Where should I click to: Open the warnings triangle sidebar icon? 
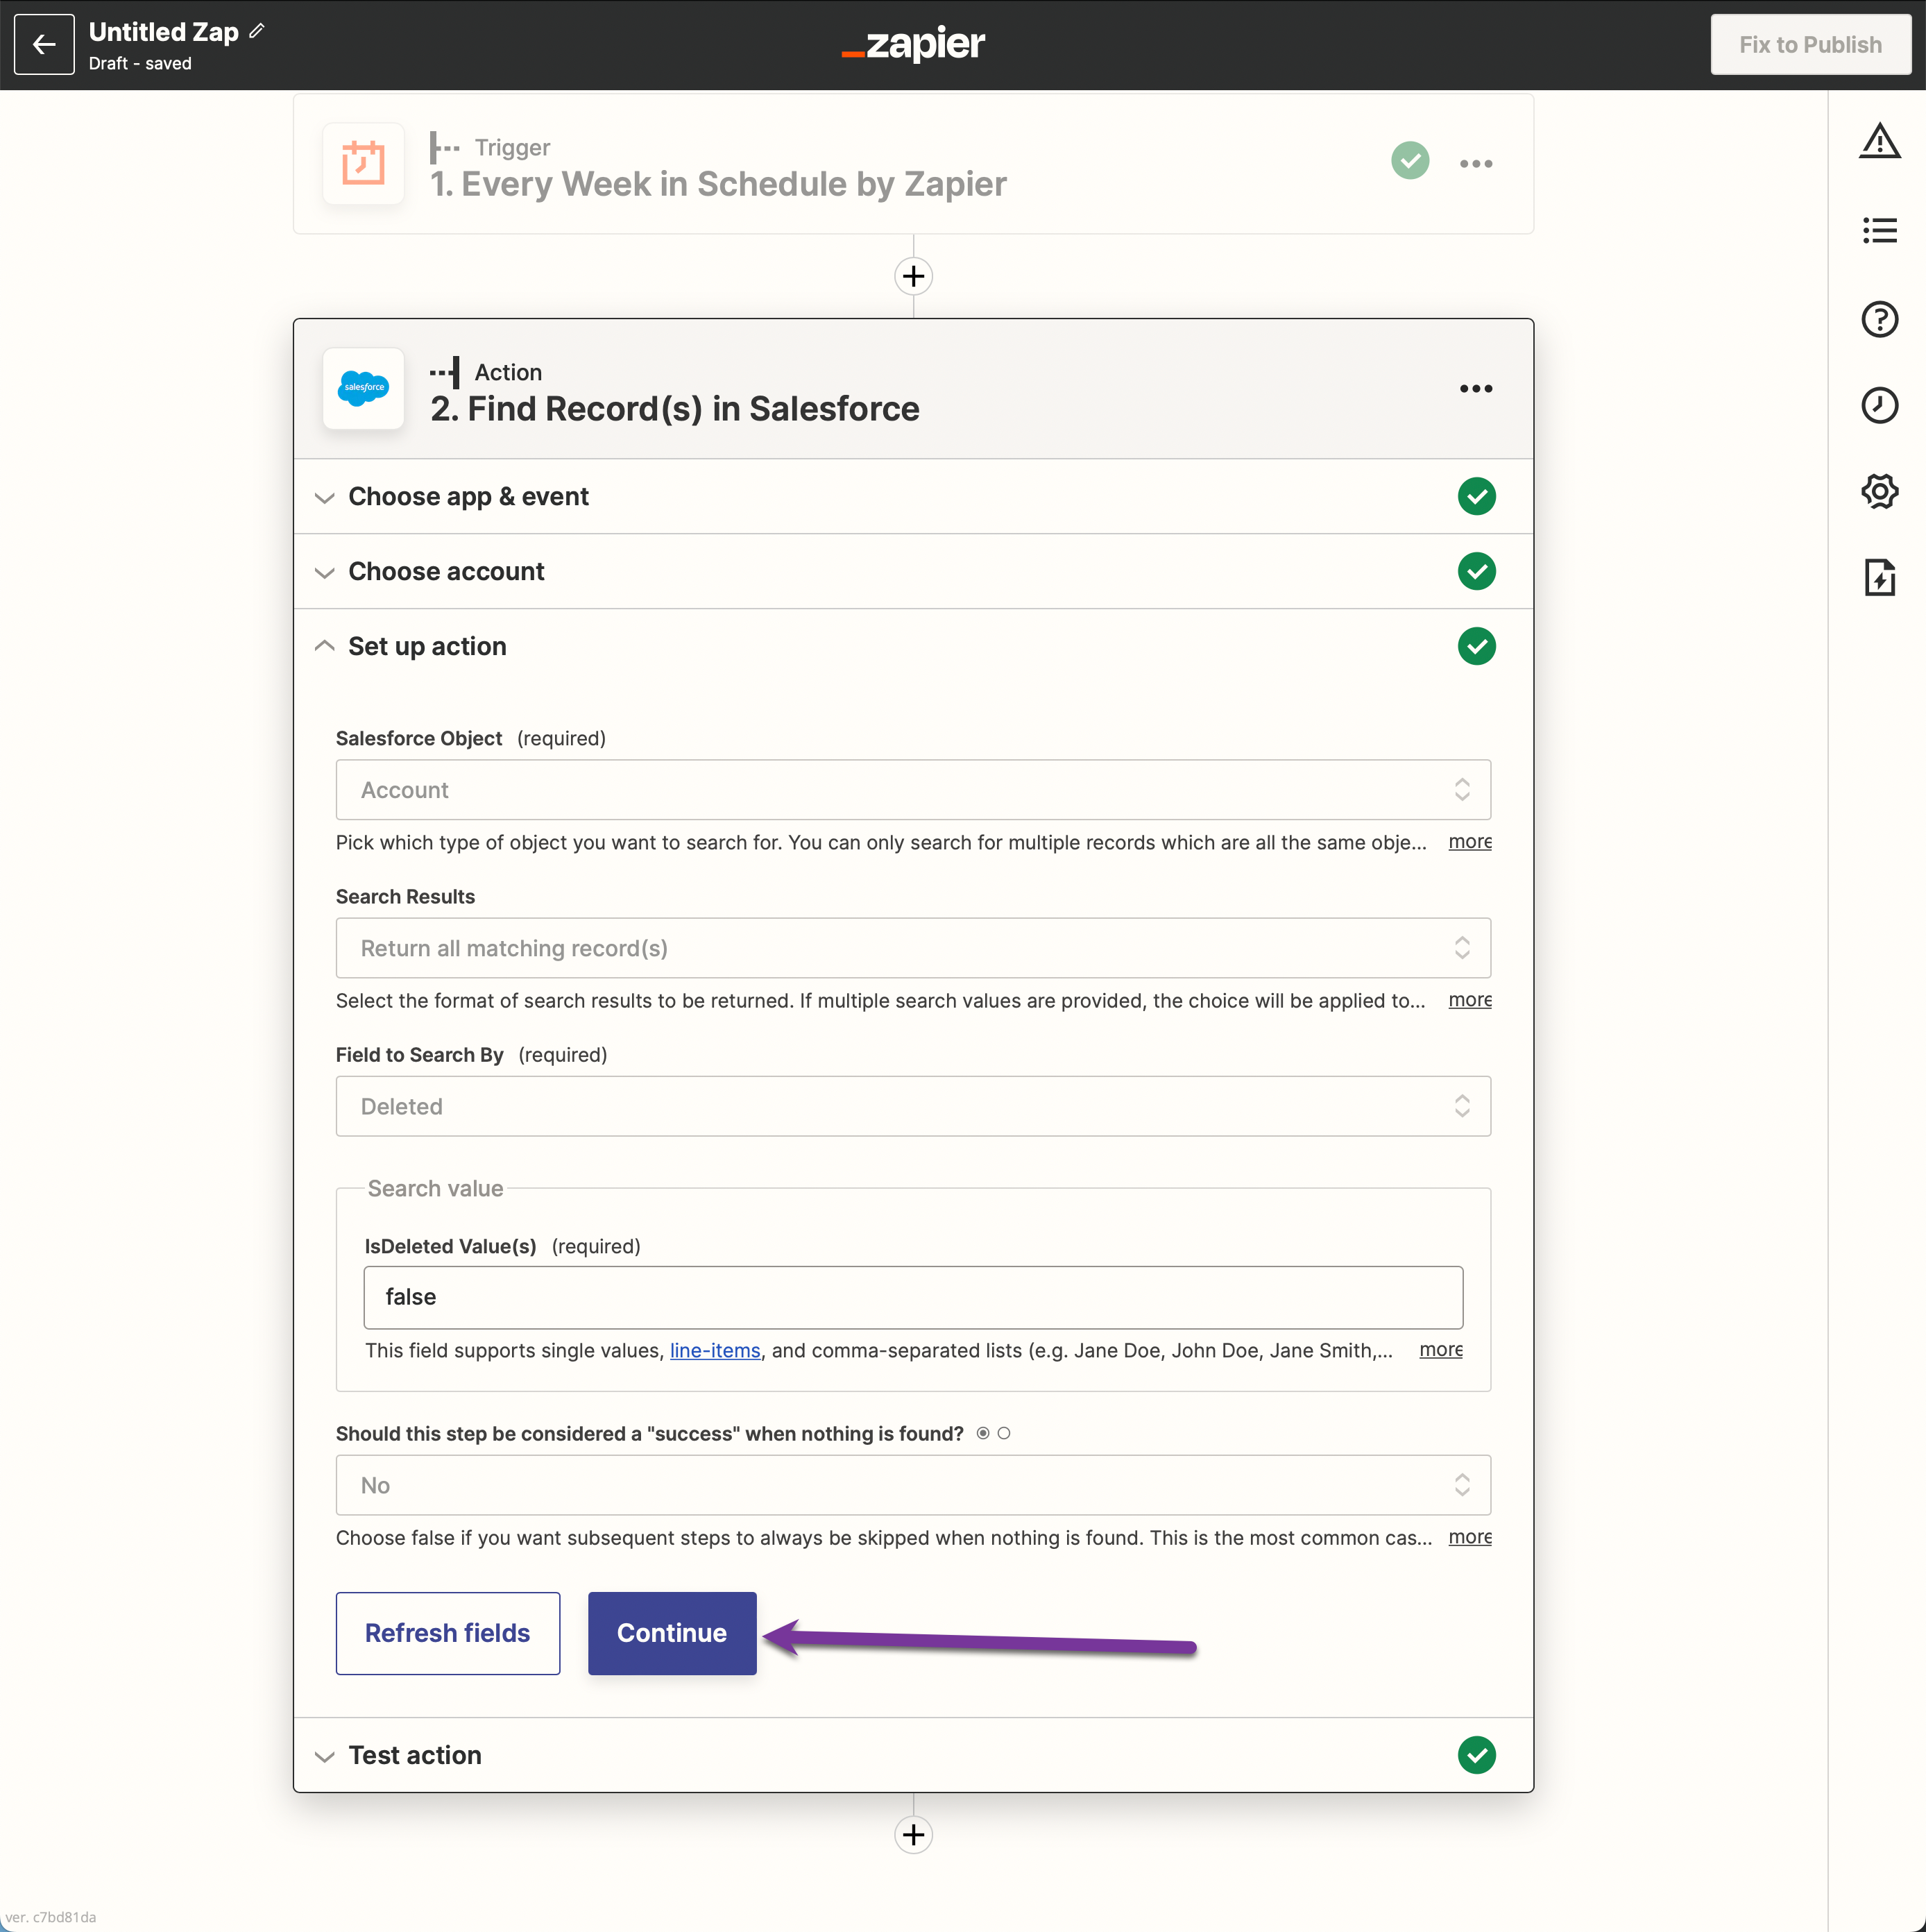(1879, 141)
